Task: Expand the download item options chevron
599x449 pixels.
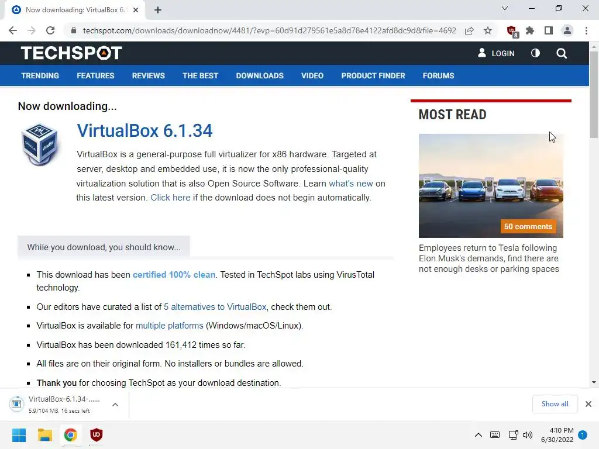Action: [x=115, y=405]
